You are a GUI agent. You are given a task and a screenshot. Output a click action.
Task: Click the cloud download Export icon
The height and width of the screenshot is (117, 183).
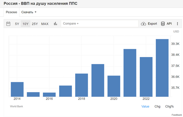144,24
